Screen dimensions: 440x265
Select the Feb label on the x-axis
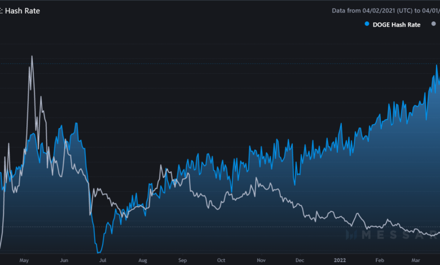[379, 260]
